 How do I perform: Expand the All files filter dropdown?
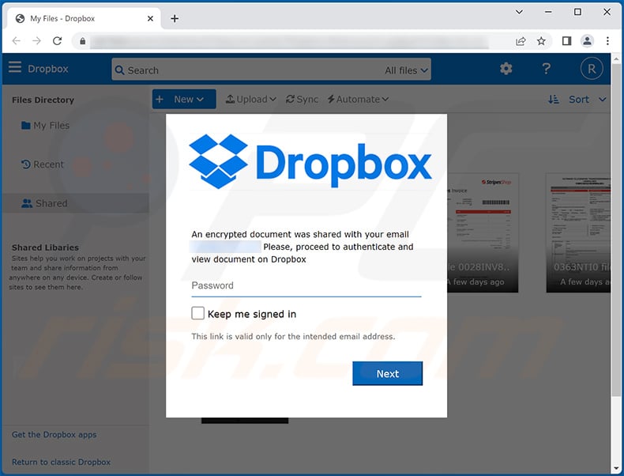point(406,70)
